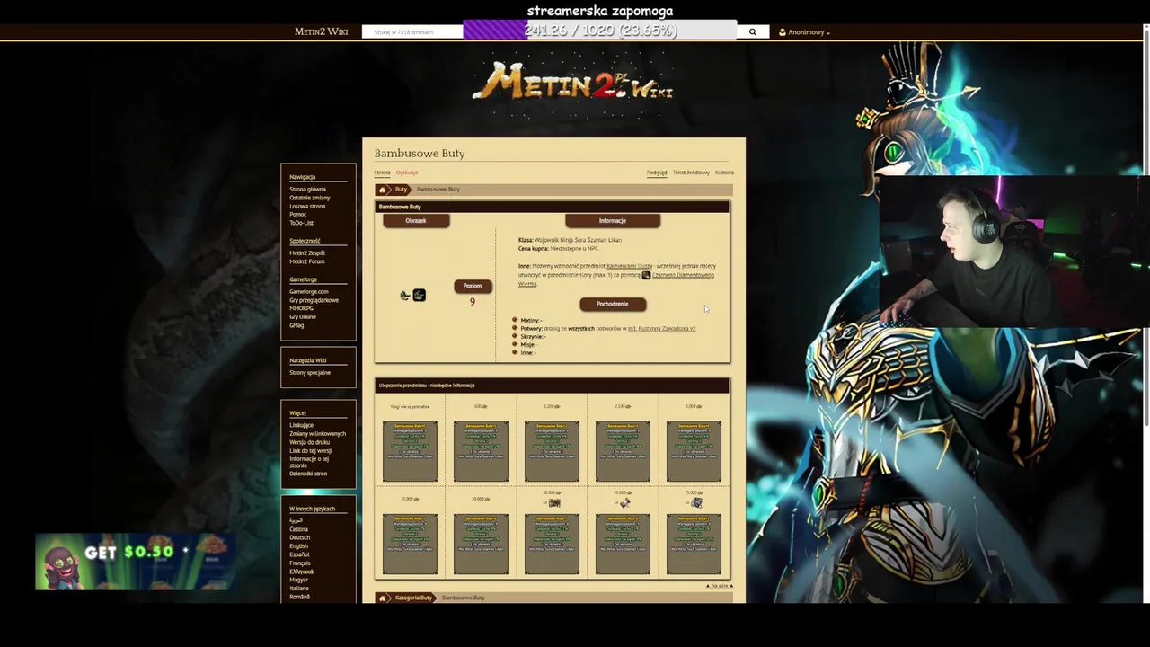Switch wiki language to Italiano
Screen dimensions: 1150x647
298,589
